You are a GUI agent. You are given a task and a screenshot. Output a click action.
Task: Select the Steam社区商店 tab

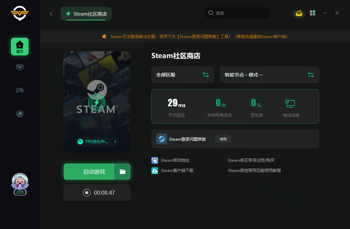[x=86, y=14]
